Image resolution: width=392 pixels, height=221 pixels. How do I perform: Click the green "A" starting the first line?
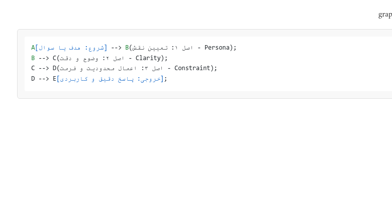(33, 48)
